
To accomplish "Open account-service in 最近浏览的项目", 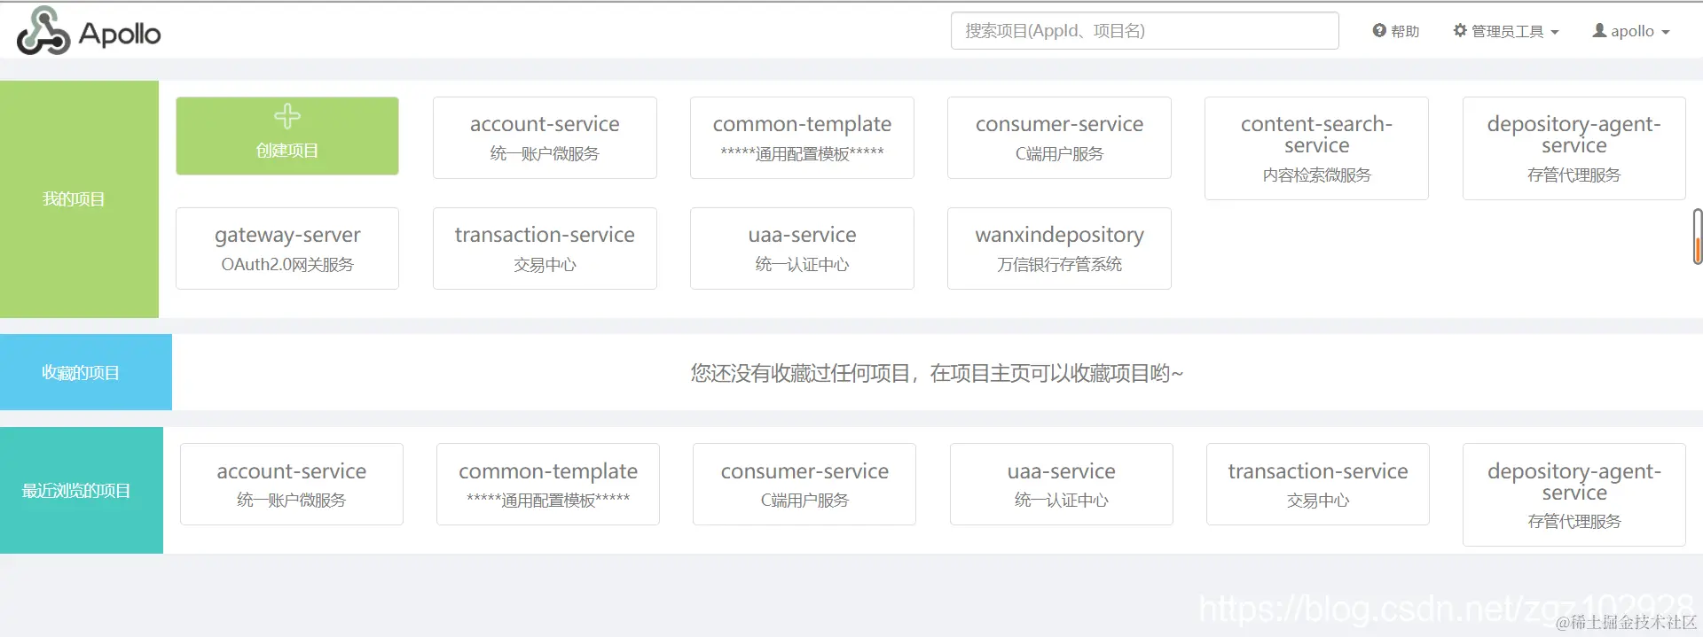I will 292,484.
